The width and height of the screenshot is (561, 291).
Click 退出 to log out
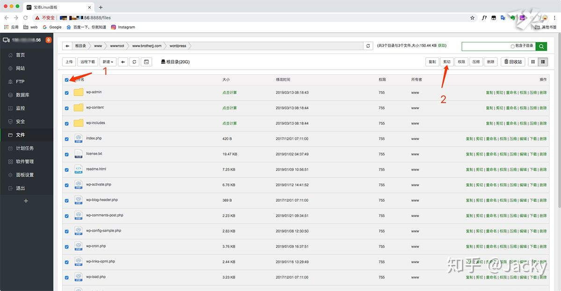click(21, 188)
